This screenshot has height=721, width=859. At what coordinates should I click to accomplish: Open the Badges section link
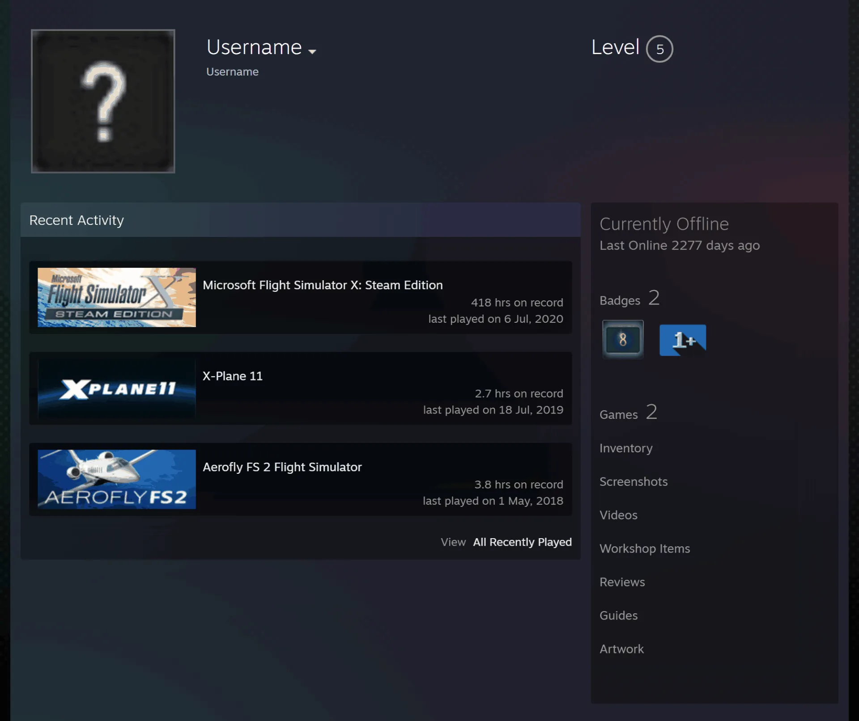coord(629,299)
